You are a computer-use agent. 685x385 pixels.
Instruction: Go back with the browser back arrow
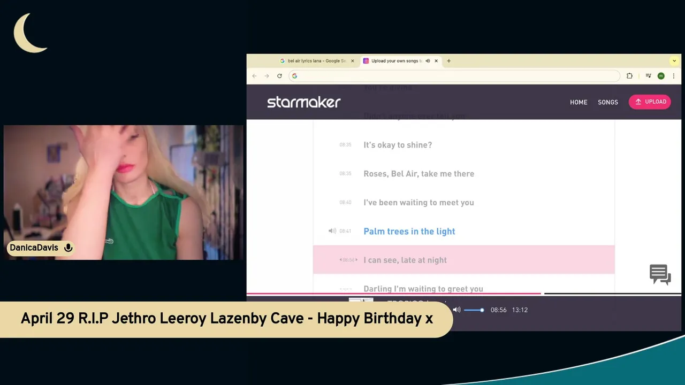tap(255, 76)
